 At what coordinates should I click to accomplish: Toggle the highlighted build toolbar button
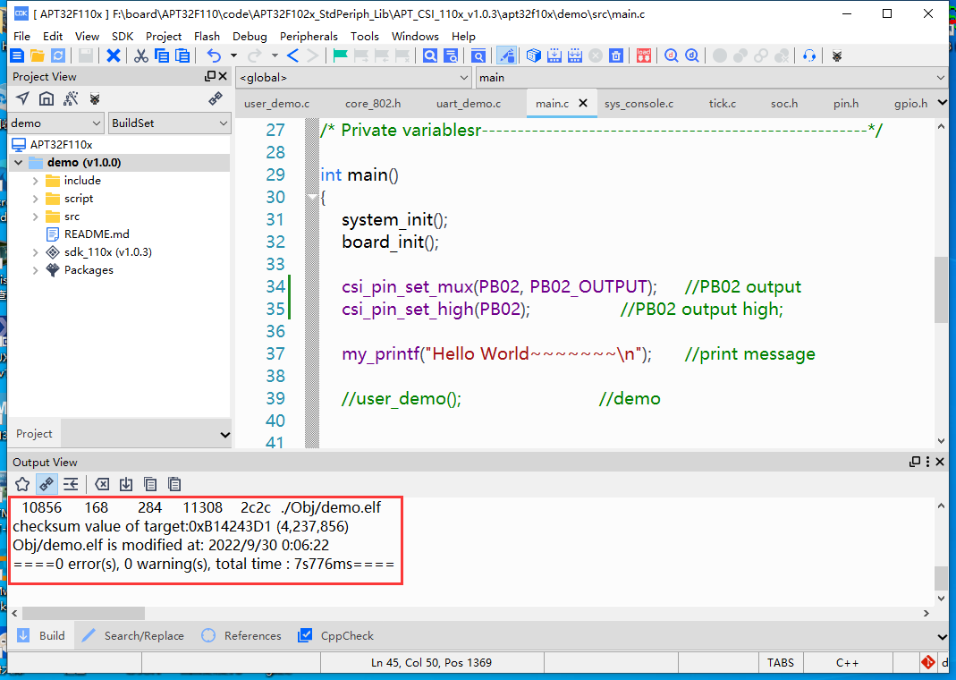click(x=507, y=55)
